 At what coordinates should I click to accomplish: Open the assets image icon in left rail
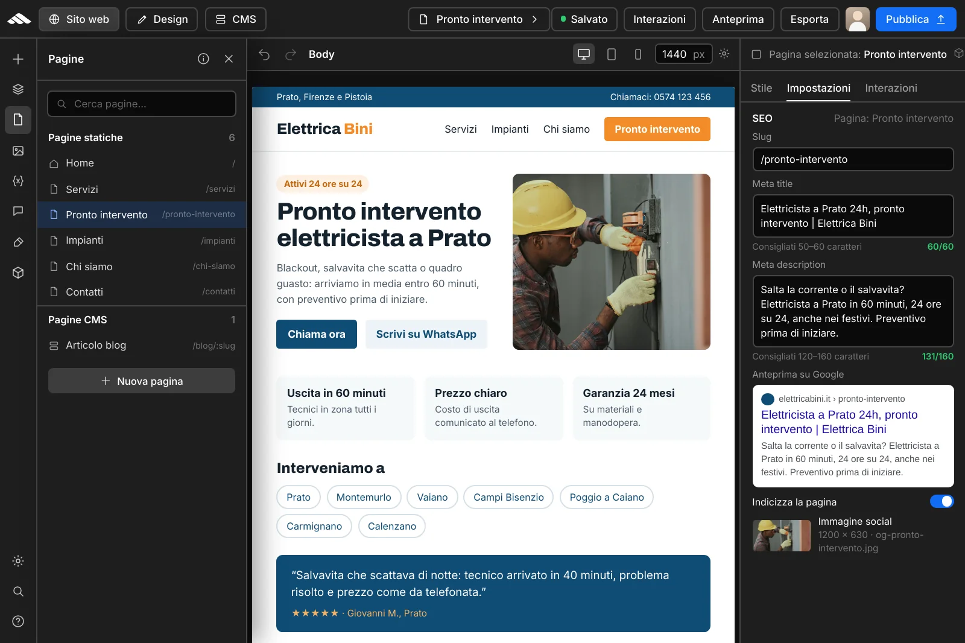click(x=18, y=151)
